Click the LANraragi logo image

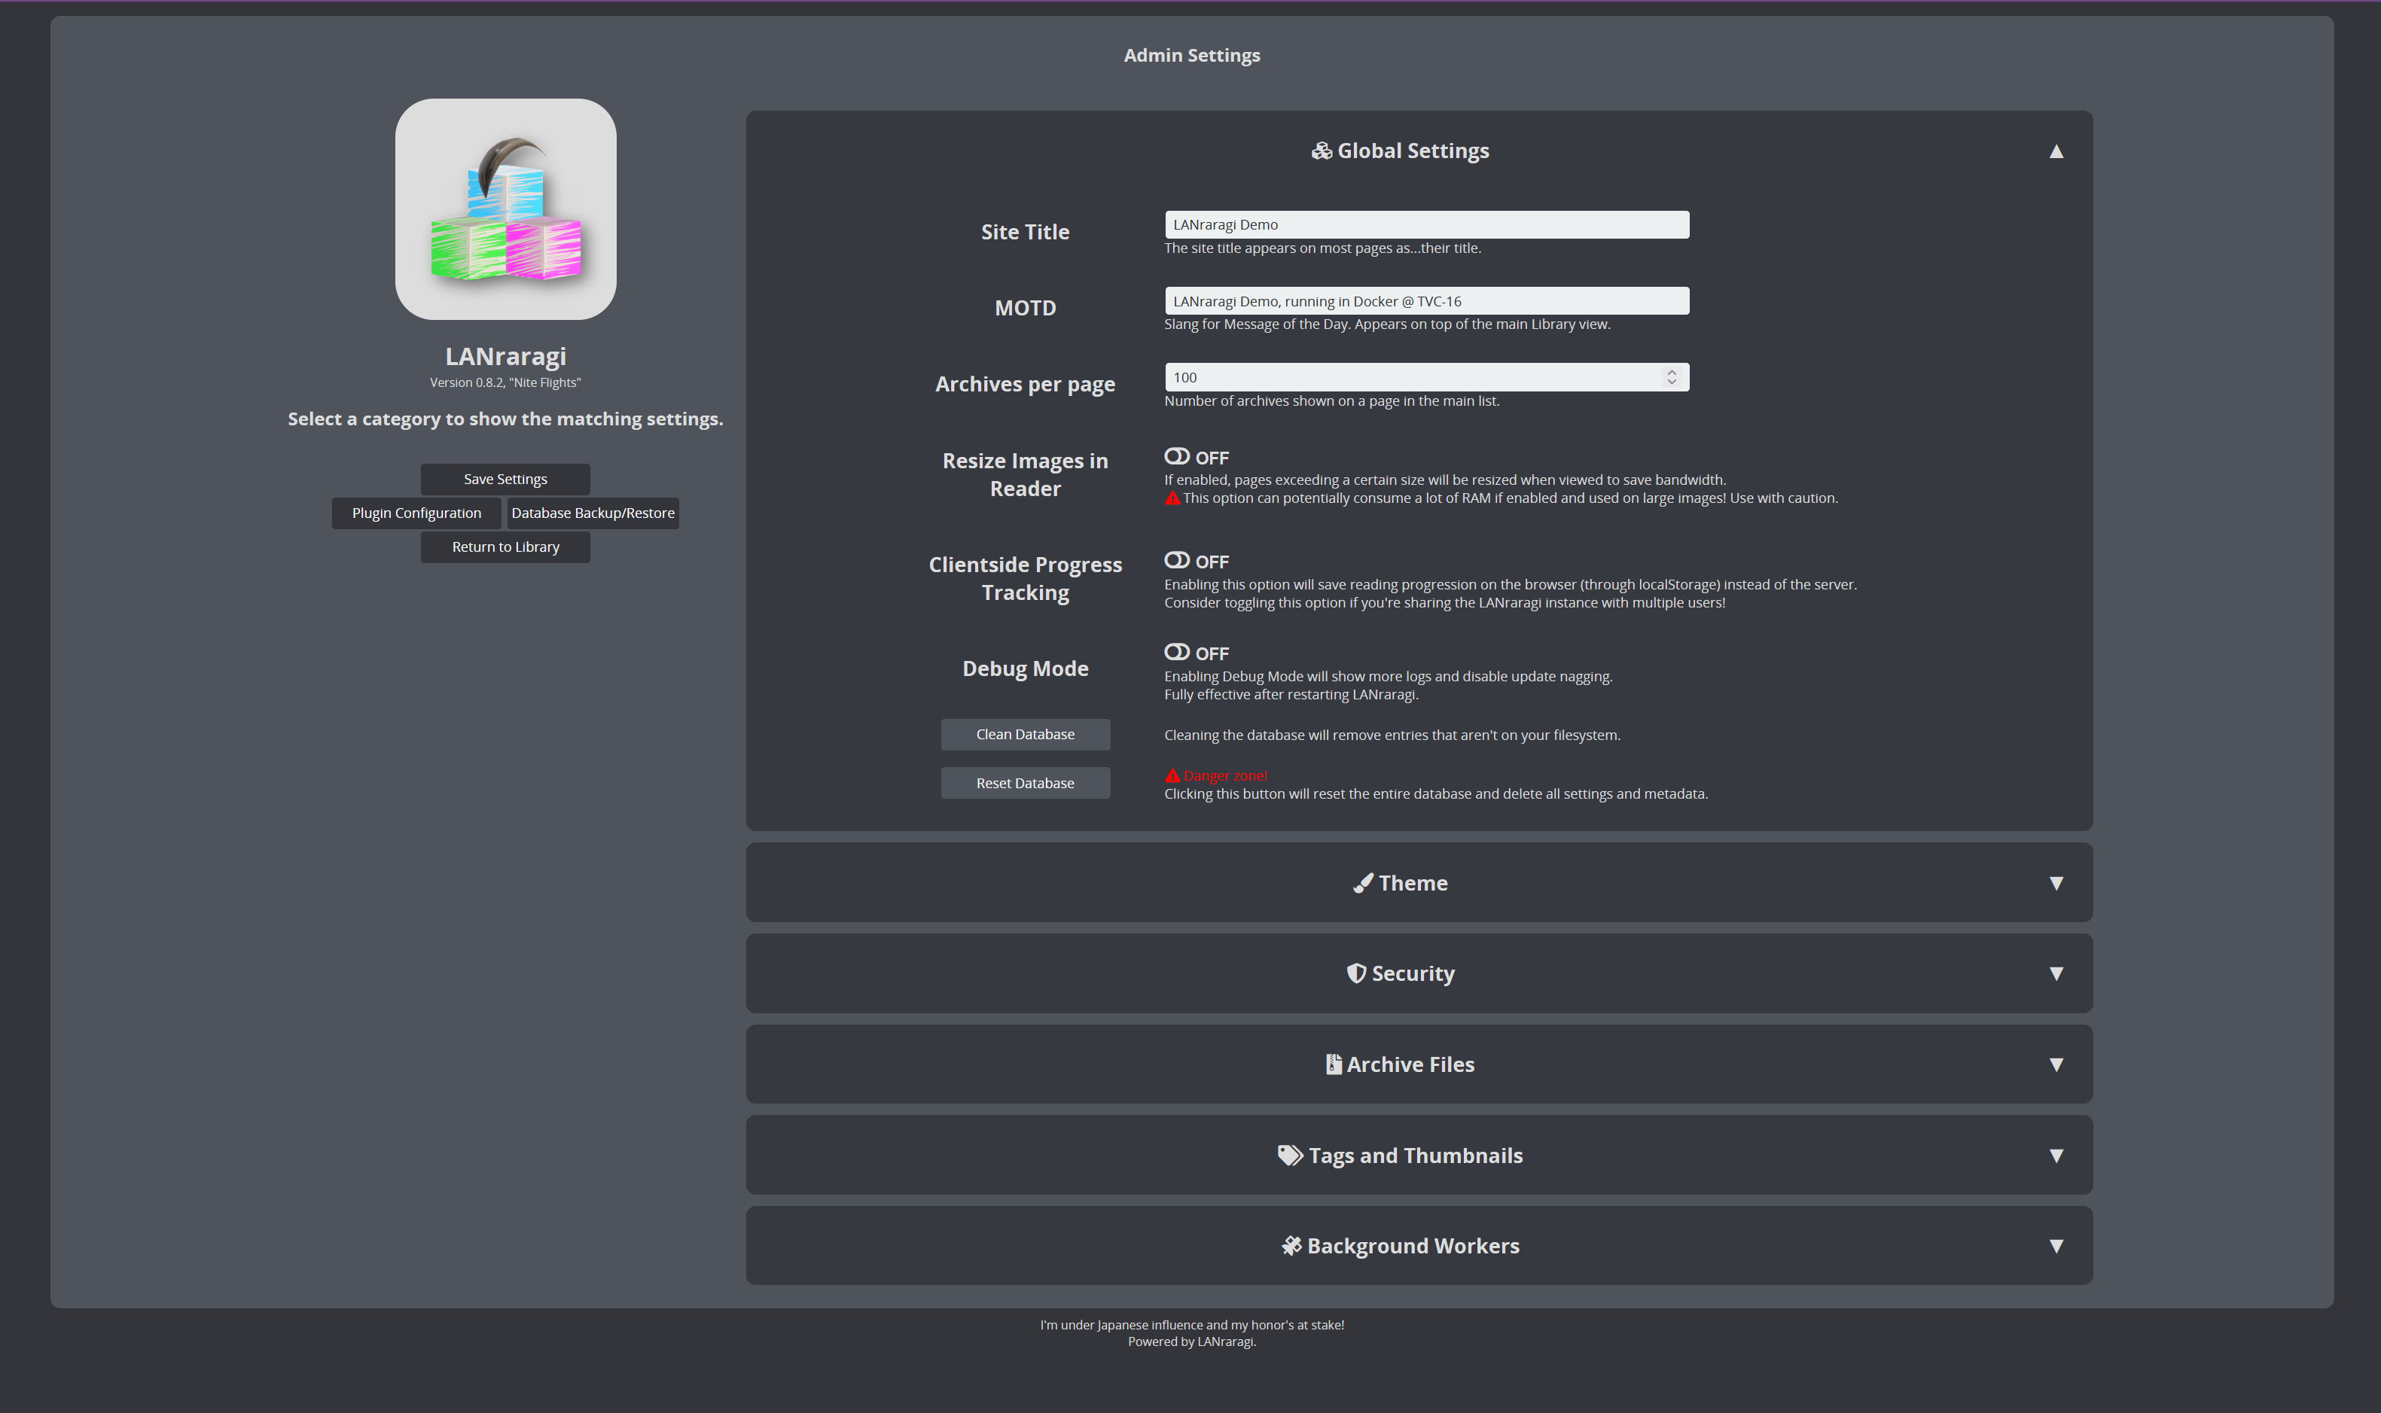tap(506, 209)
